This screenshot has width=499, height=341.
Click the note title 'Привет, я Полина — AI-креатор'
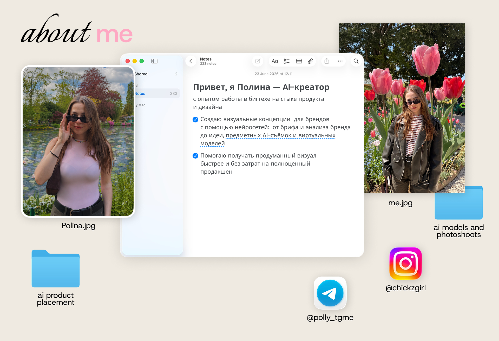tap(261, 87)
